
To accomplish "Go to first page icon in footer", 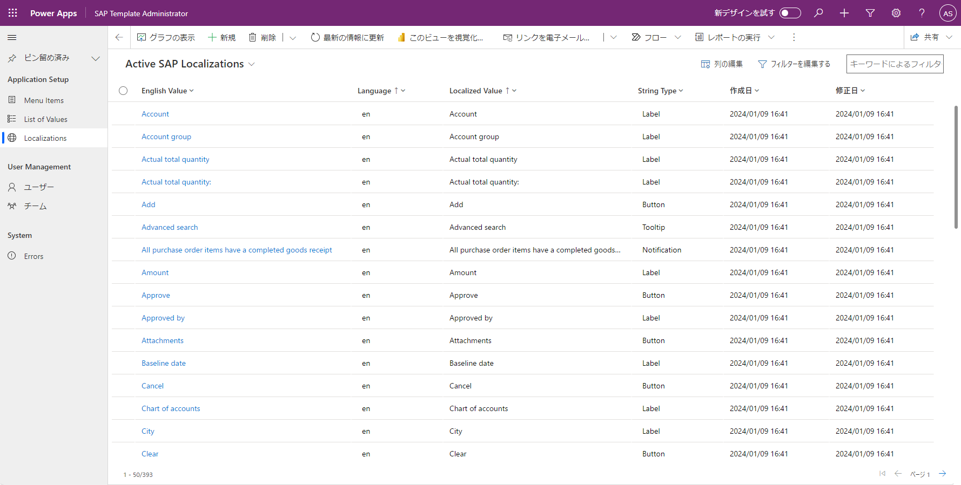I will point(882,474).
